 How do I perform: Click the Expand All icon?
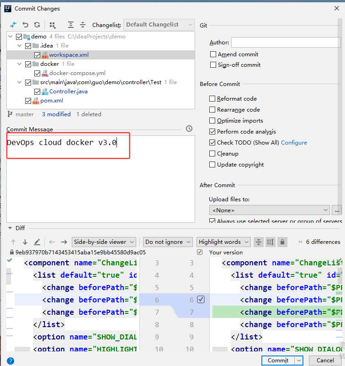pos(71,25)
